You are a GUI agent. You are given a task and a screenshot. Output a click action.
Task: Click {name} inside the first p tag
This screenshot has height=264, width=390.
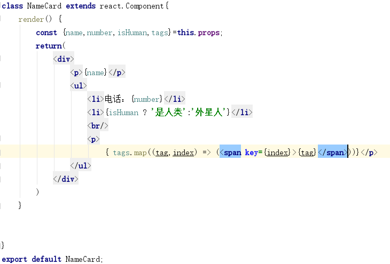click(x=96, y=73)
